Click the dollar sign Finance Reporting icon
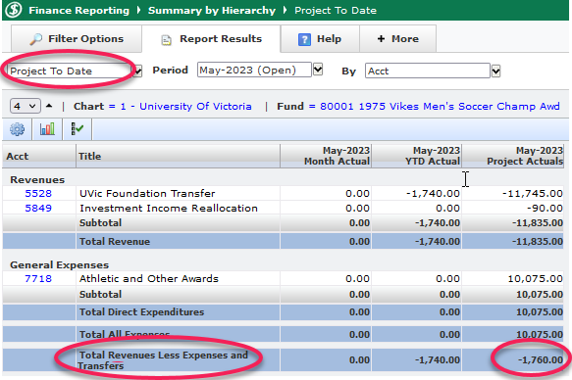This screenshot has width=572, height=380. coord(14,10)
